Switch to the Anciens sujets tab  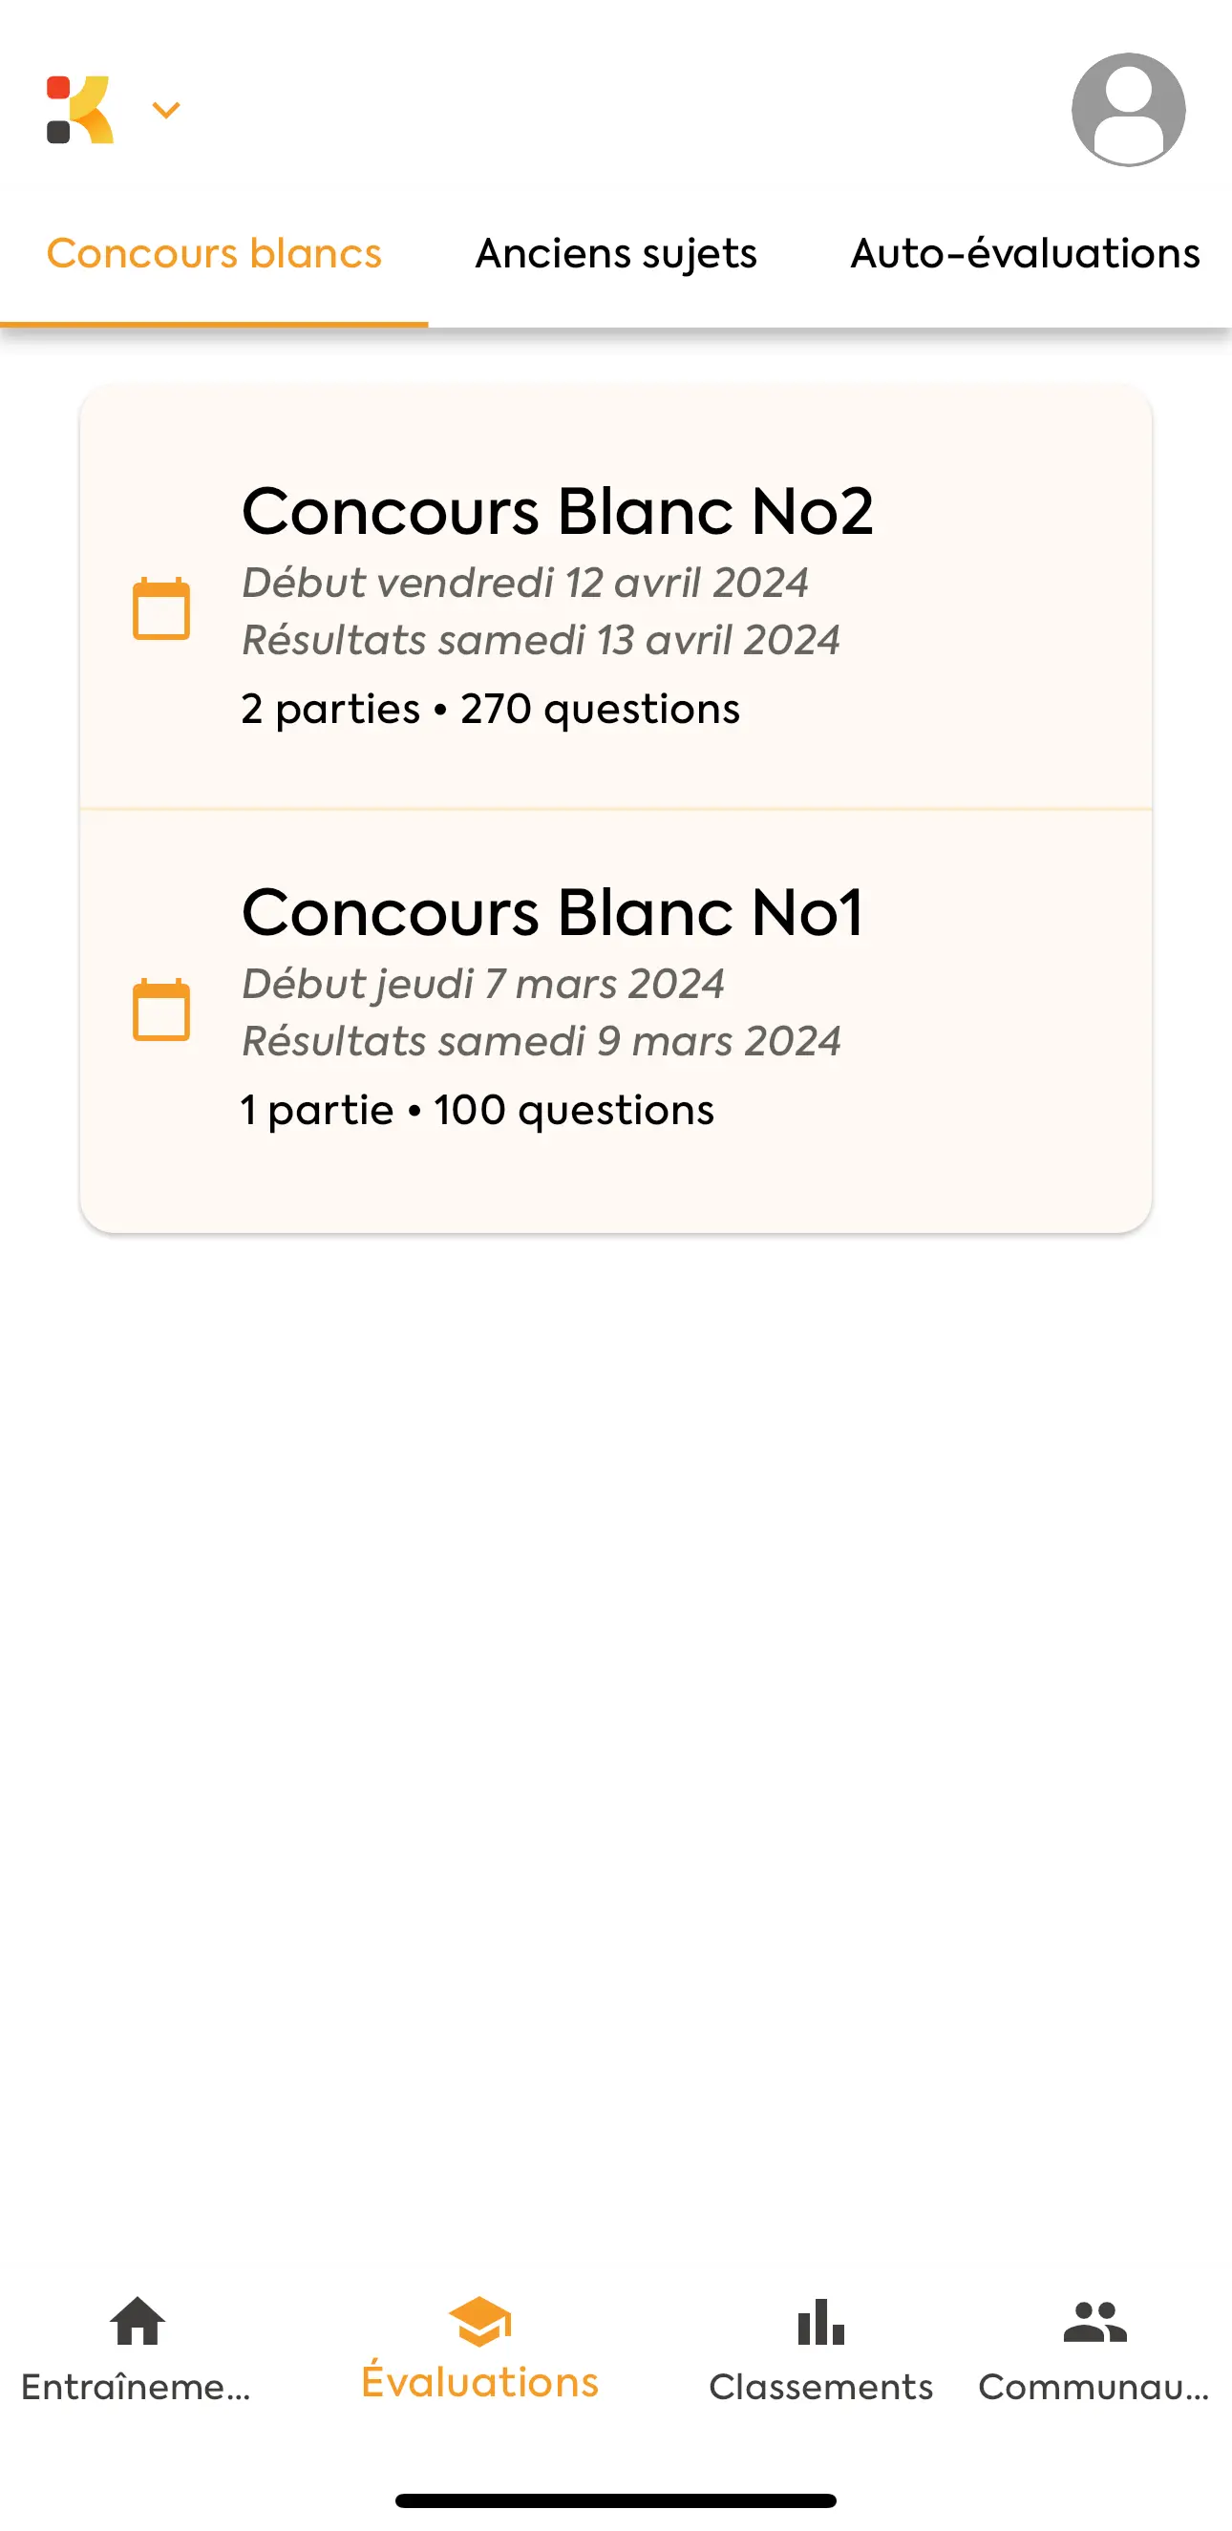616,253
